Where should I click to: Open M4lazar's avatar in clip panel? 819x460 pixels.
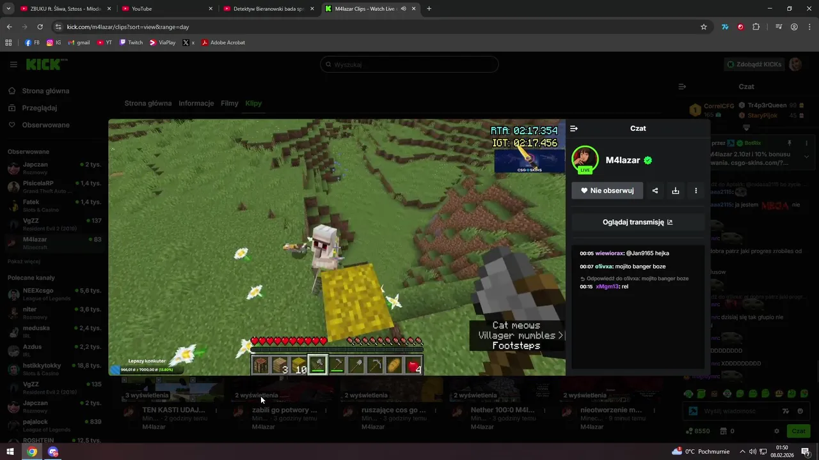point(585,160)
